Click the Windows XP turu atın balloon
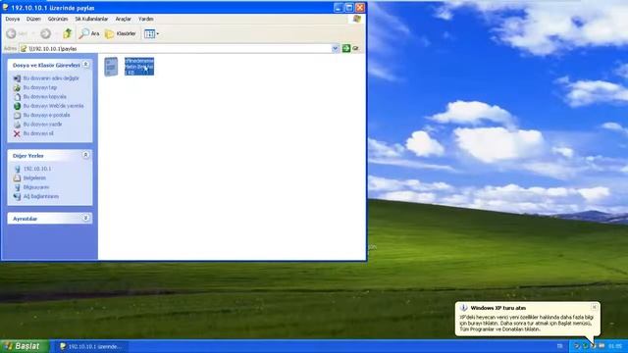628x353 pixels. (x=528, y=319)
